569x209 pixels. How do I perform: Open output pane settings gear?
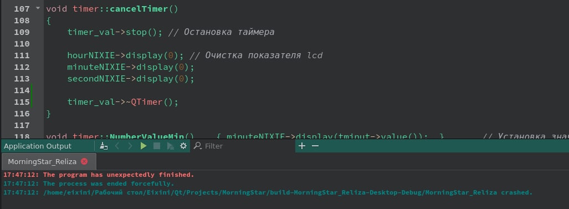tap(183, 146)
